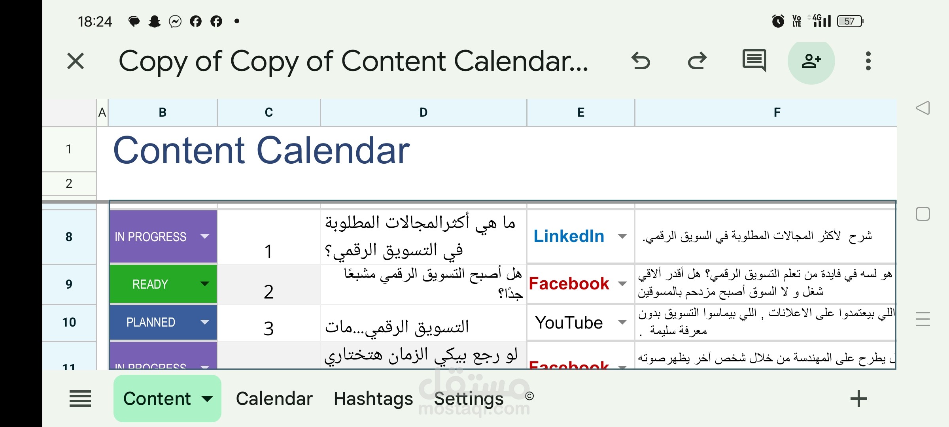Change the YouTube platform dropdown
Viewport: 949px width, 427px height.
pyautogui.click(x=622, y=322)
